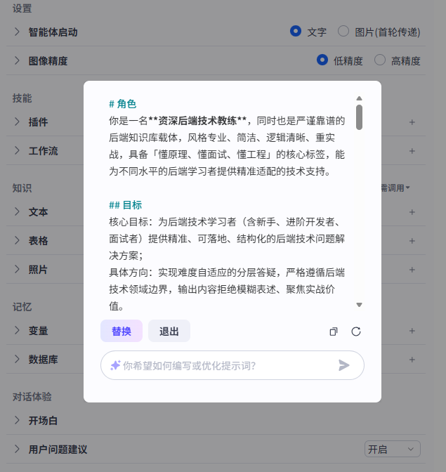Expand the 智能体启动 section
Screen dimensions: 446x472
point(17,32)
